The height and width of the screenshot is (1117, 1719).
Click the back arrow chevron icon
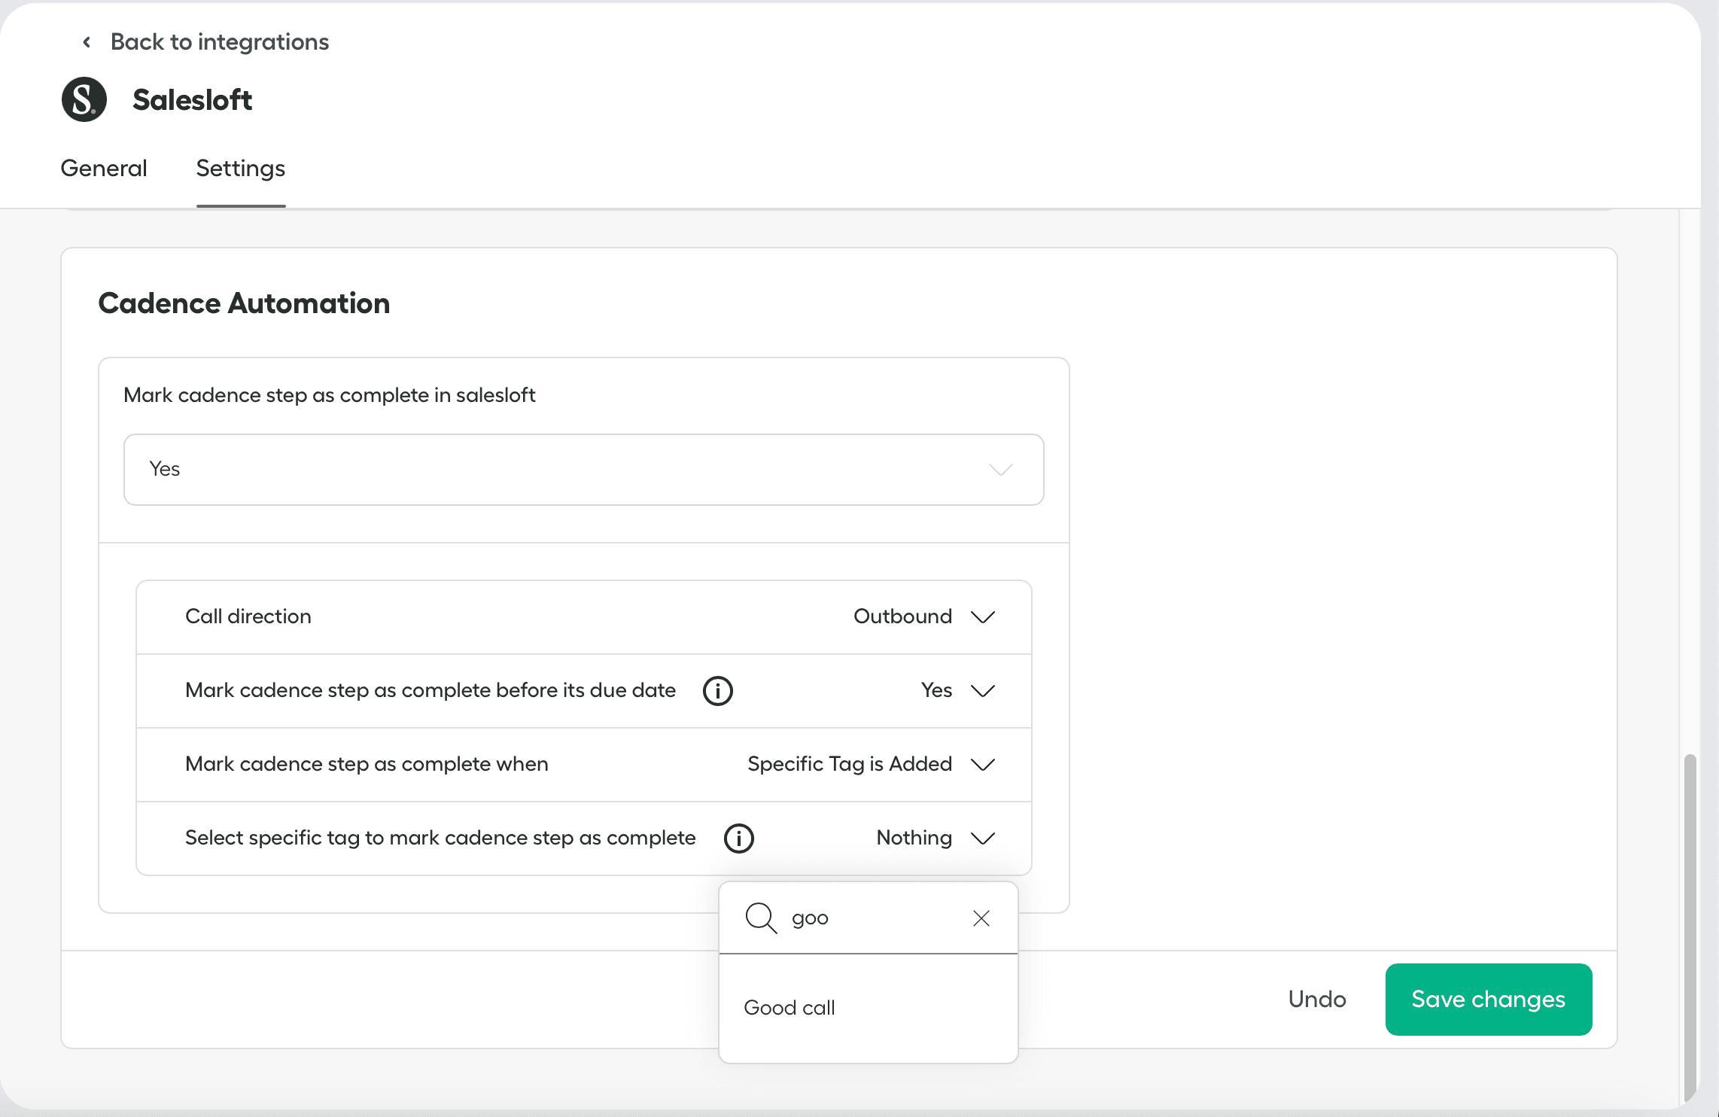pos(87,42)
